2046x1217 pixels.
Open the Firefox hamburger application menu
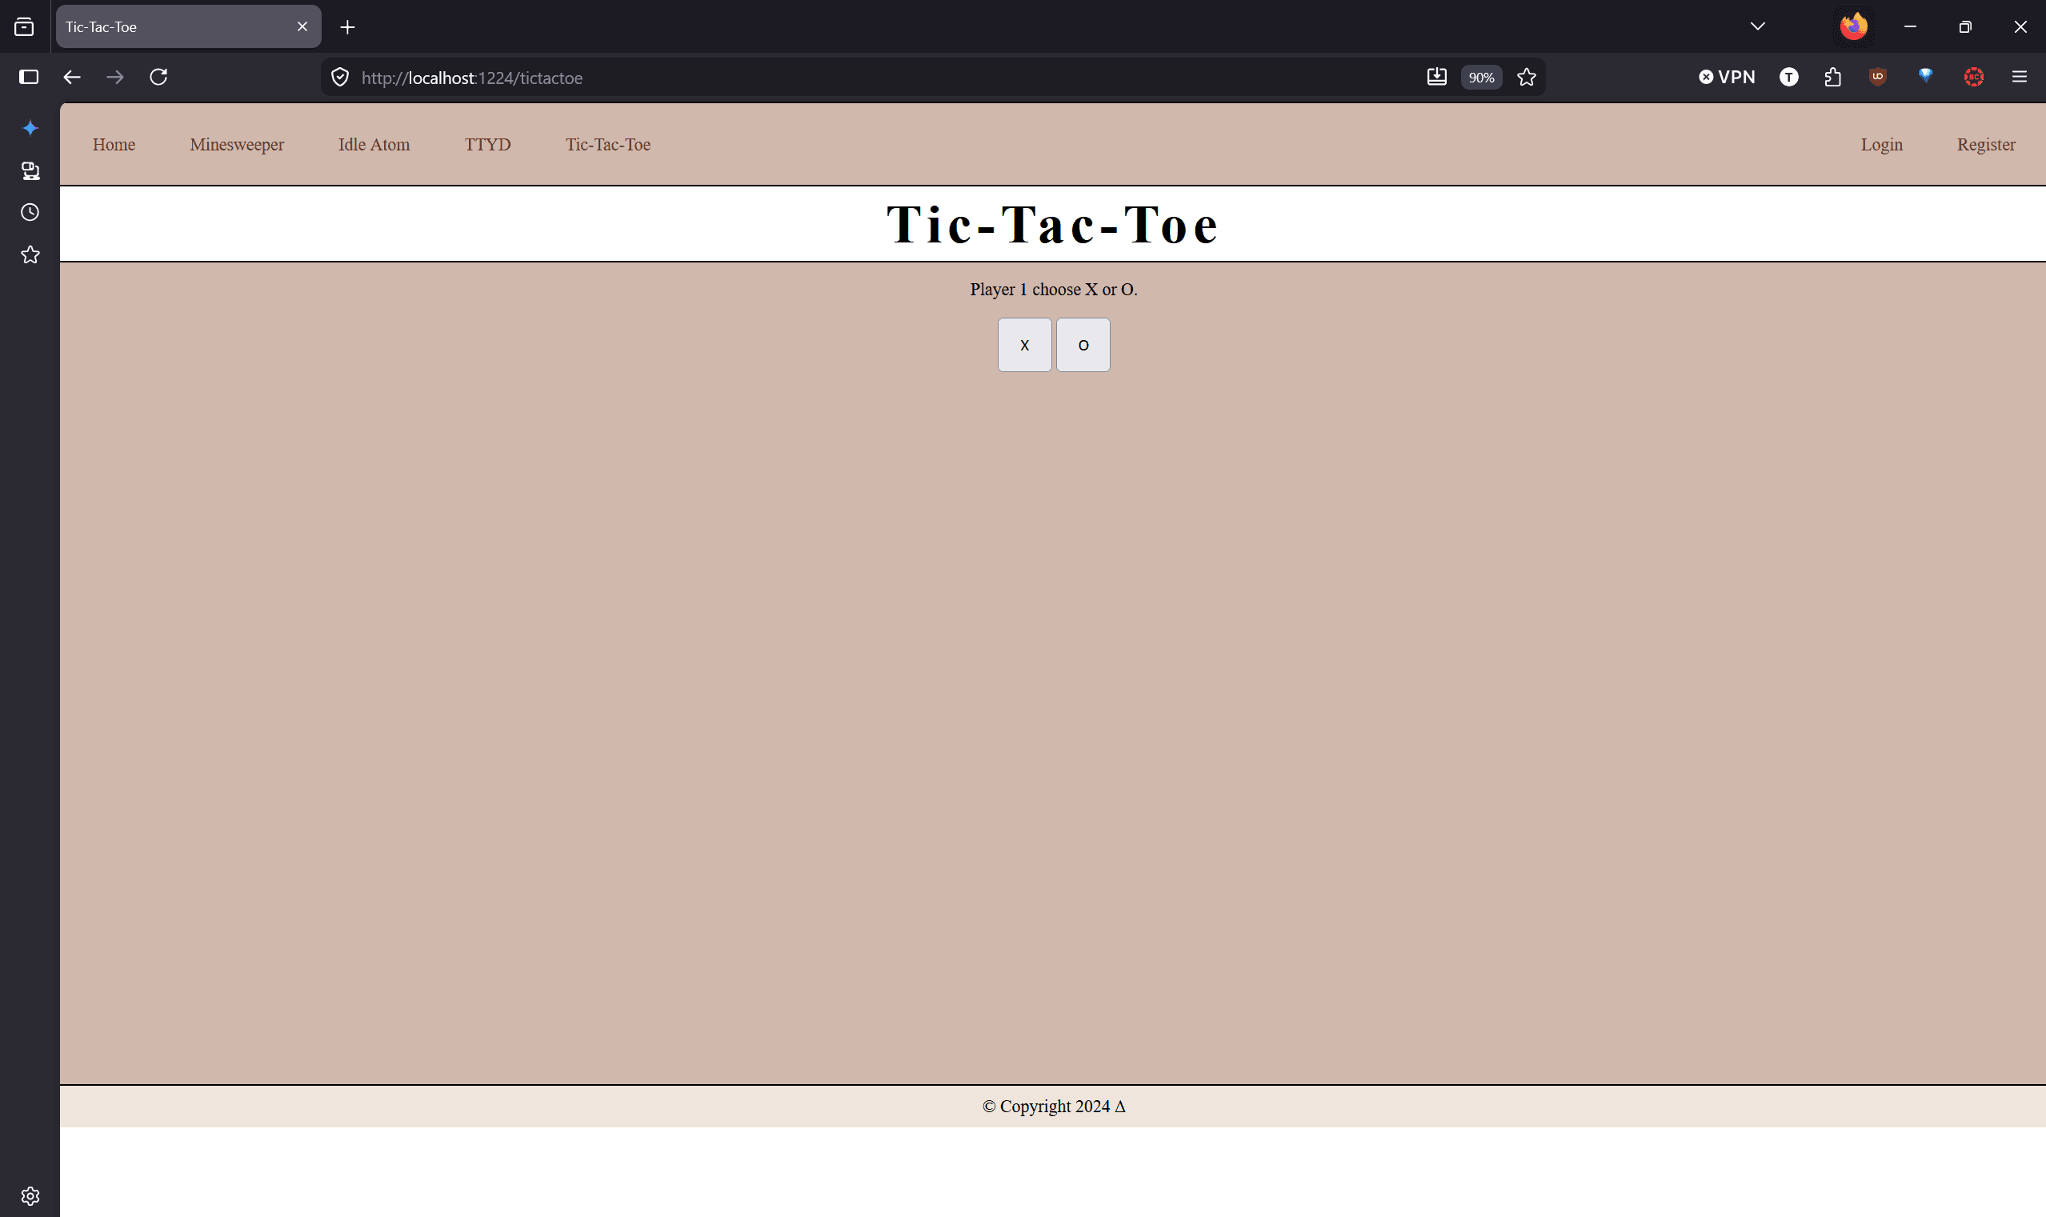2019,77
